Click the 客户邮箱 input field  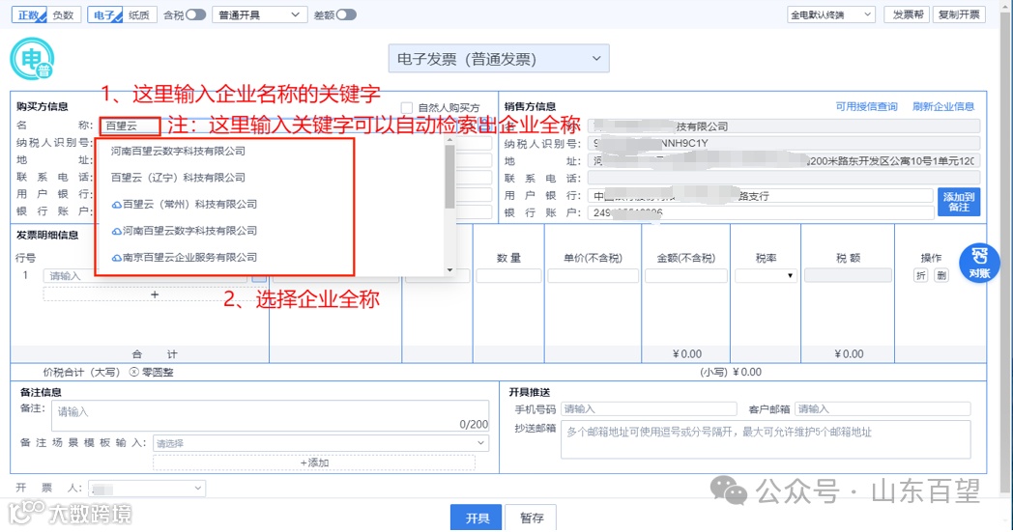(x=883, y=408)
